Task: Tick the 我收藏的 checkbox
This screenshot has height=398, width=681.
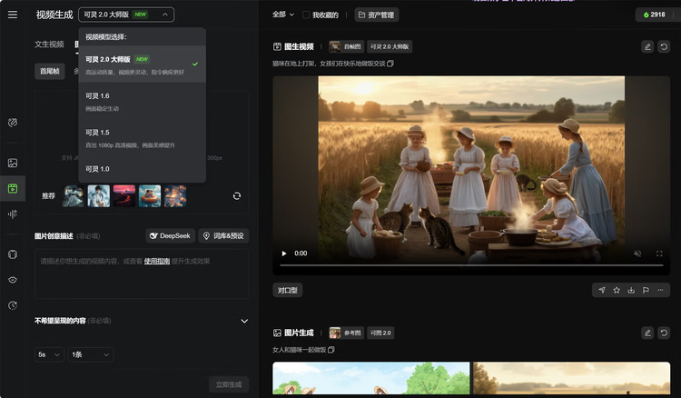Action: 306,15
